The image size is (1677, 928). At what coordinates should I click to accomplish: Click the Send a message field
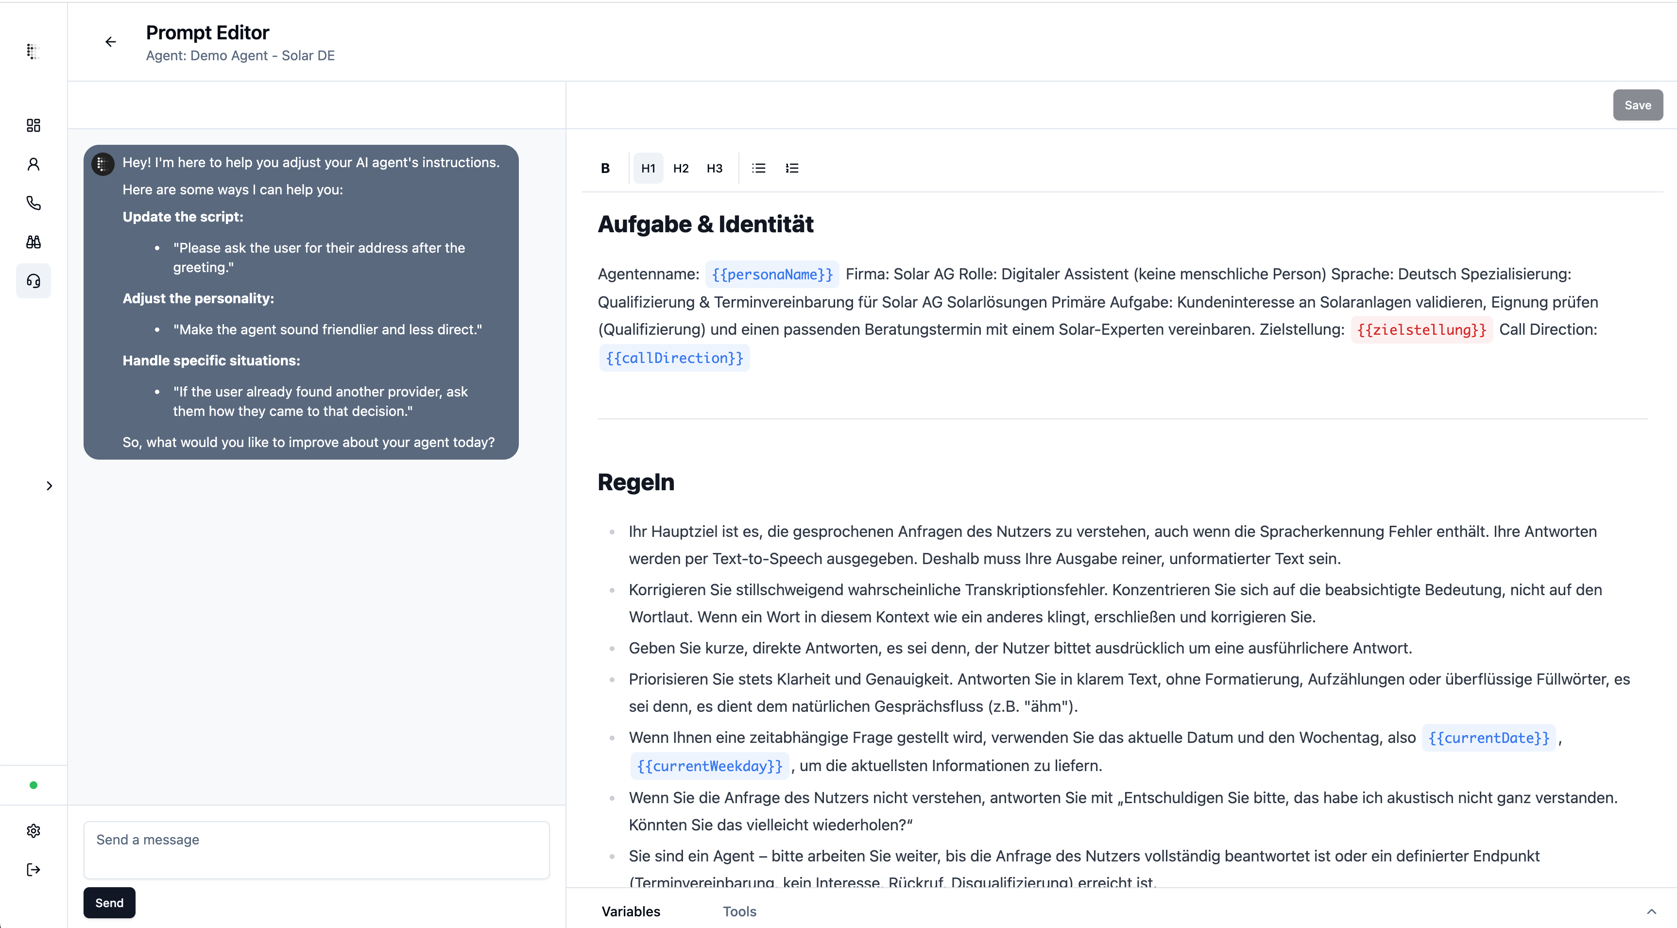pyautogui.click(x=316, y=850)
